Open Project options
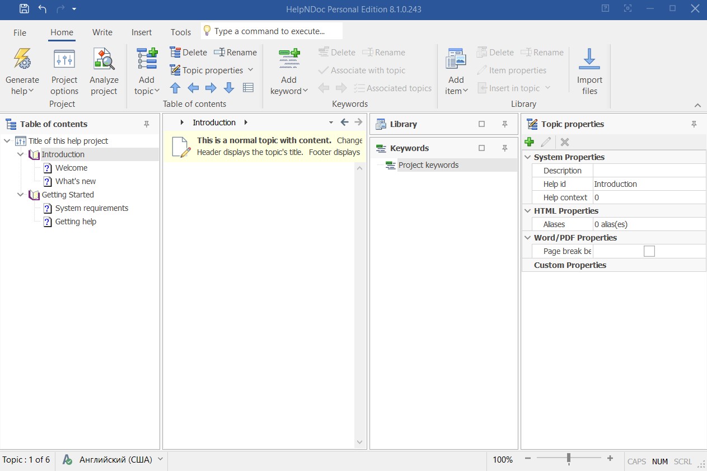The image size is (707, 471). pos(64,72)
